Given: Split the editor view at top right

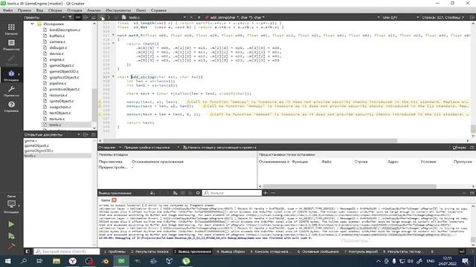Looking at the screenshot, I should tap(472, 17).
